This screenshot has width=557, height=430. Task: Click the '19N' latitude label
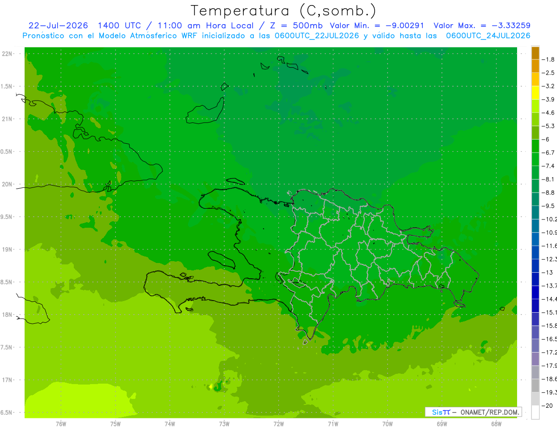coord(7,250)
